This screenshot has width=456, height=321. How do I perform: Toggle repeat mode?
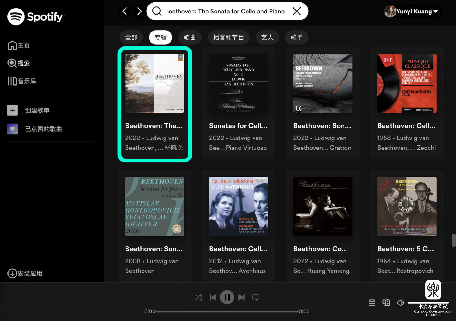256,298
